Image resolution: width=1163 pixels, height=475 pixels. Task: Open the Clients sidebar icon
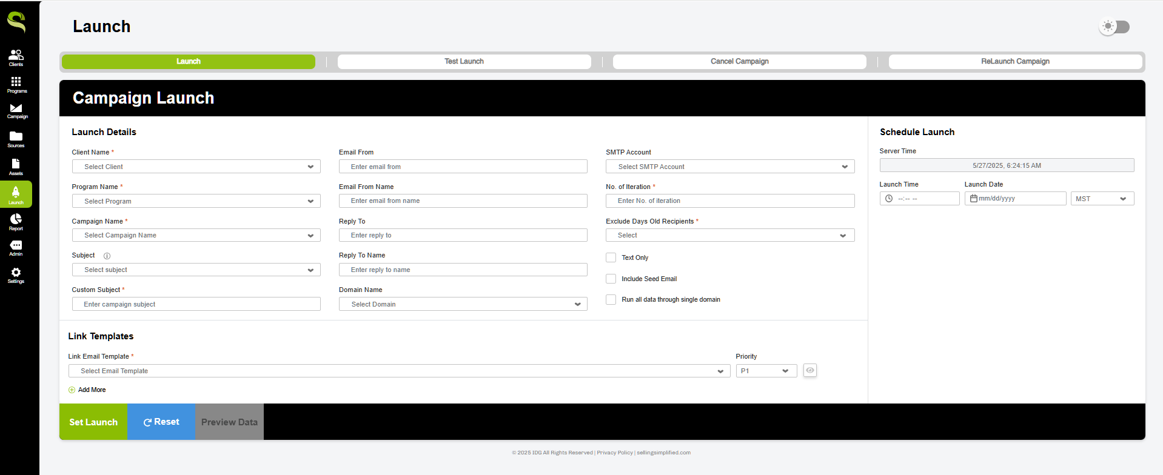point(16,57)
